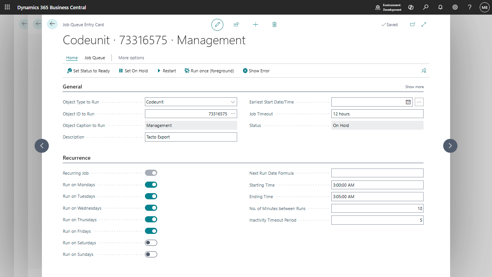The image size is (492, 277).
Task: Click Run once (foreground)
Action: pos(209,71)
